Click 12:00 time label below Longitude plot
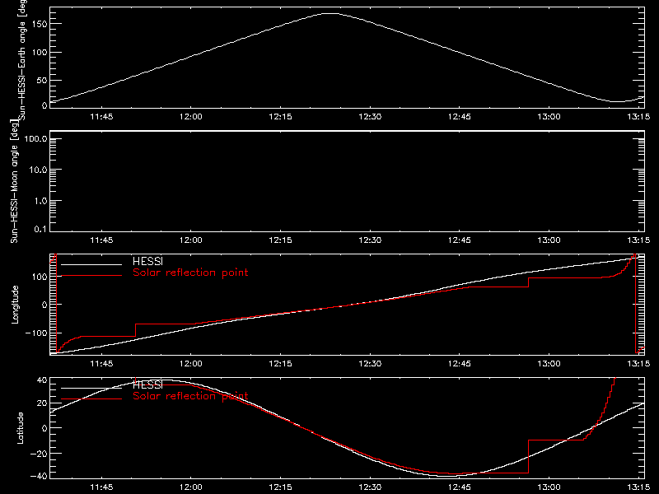Image resolution: width=659 pixels, height=494 pixels. pos(191,364)
